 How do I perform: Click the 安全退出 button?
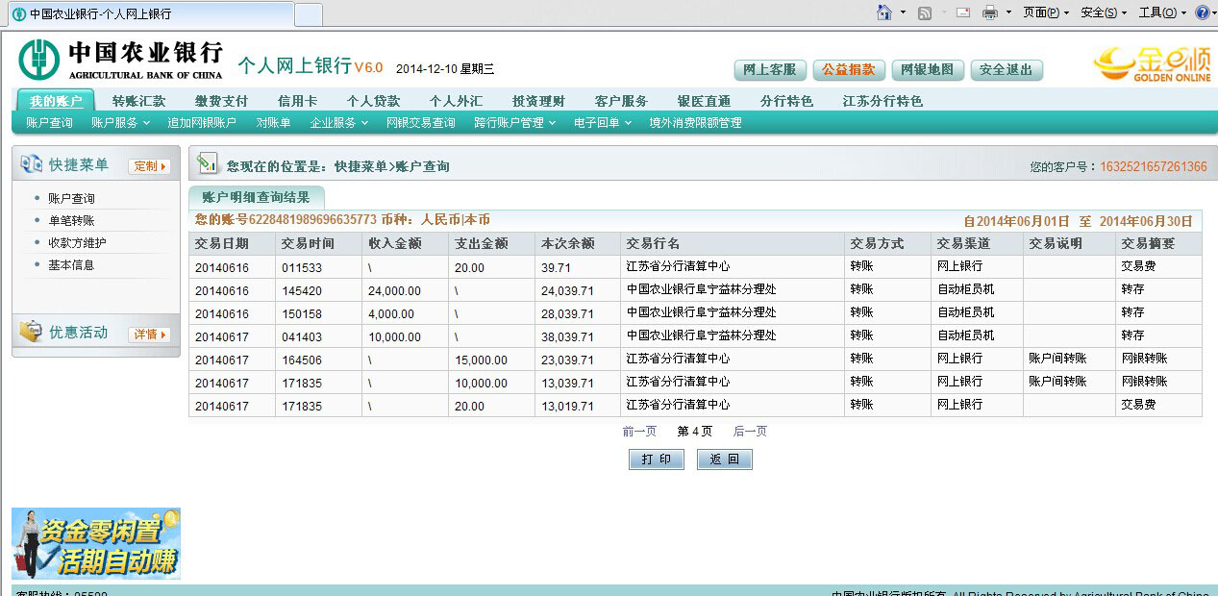[1007, 70]
